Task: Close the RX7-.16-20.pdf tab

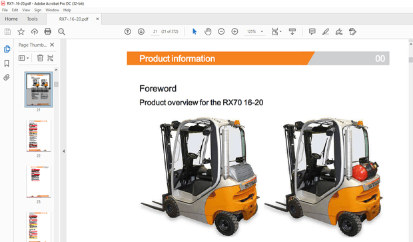Action: 97,19
